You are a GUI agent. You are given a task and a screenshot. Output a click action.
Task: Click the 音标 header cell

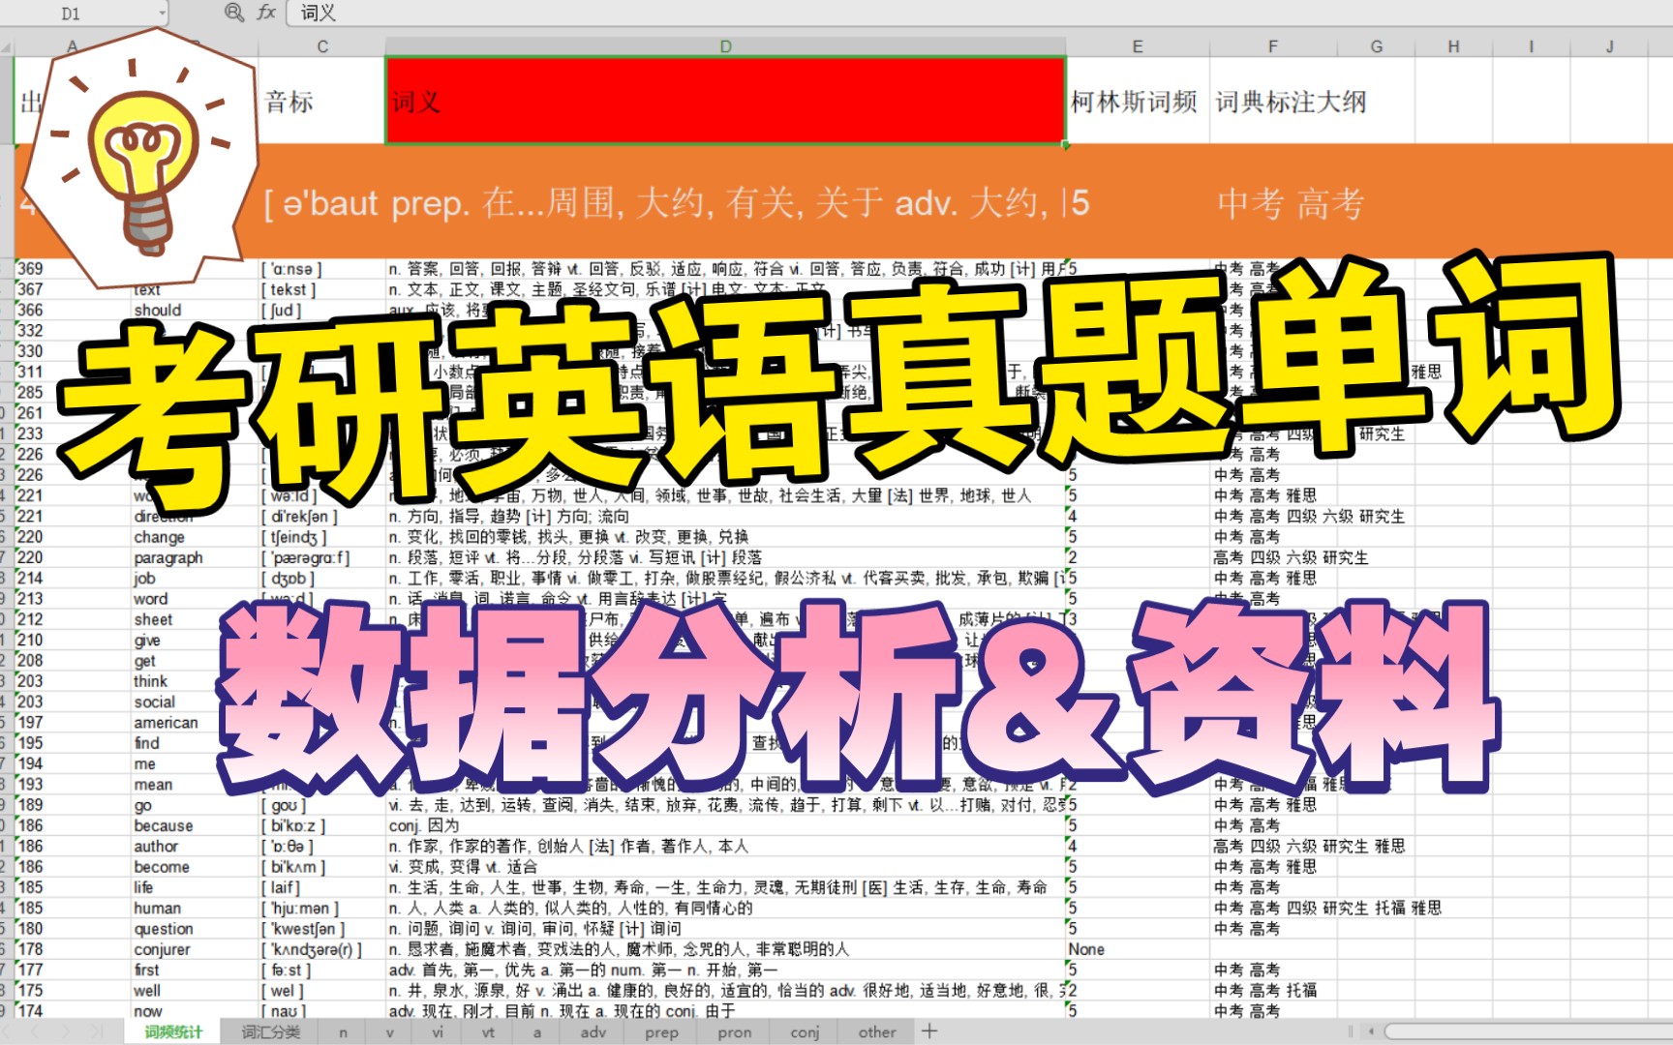tap(322, 101)
